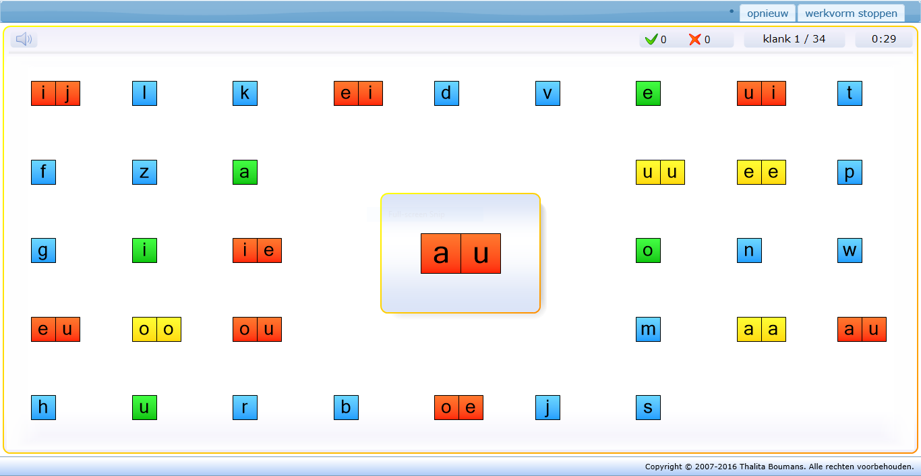This screenshot has width=921, height=476.
Task: Choose the blue 'b' letter tile
Action: [x=346, y=408]
